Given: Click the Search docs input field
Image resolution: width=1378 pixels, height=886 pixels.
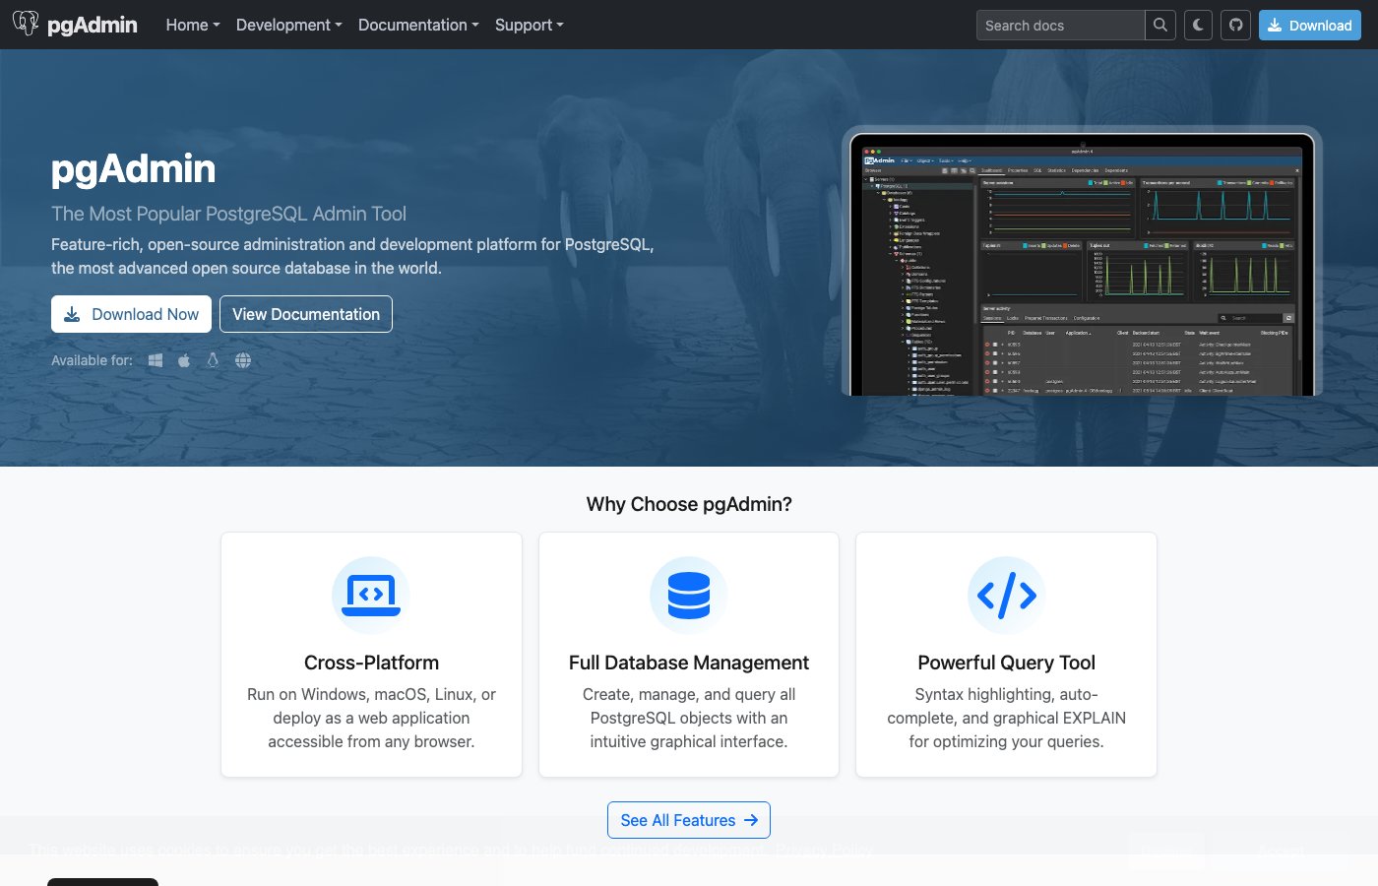Looking at the screenshot, I should [1060, 25].
